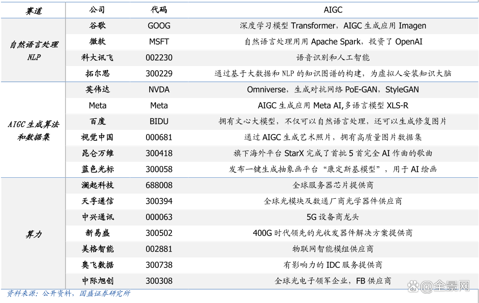Image resolution: width=479 pixels, height=303 pixels.
Task: Select Meta in the code column
Action: pos(159,106)
